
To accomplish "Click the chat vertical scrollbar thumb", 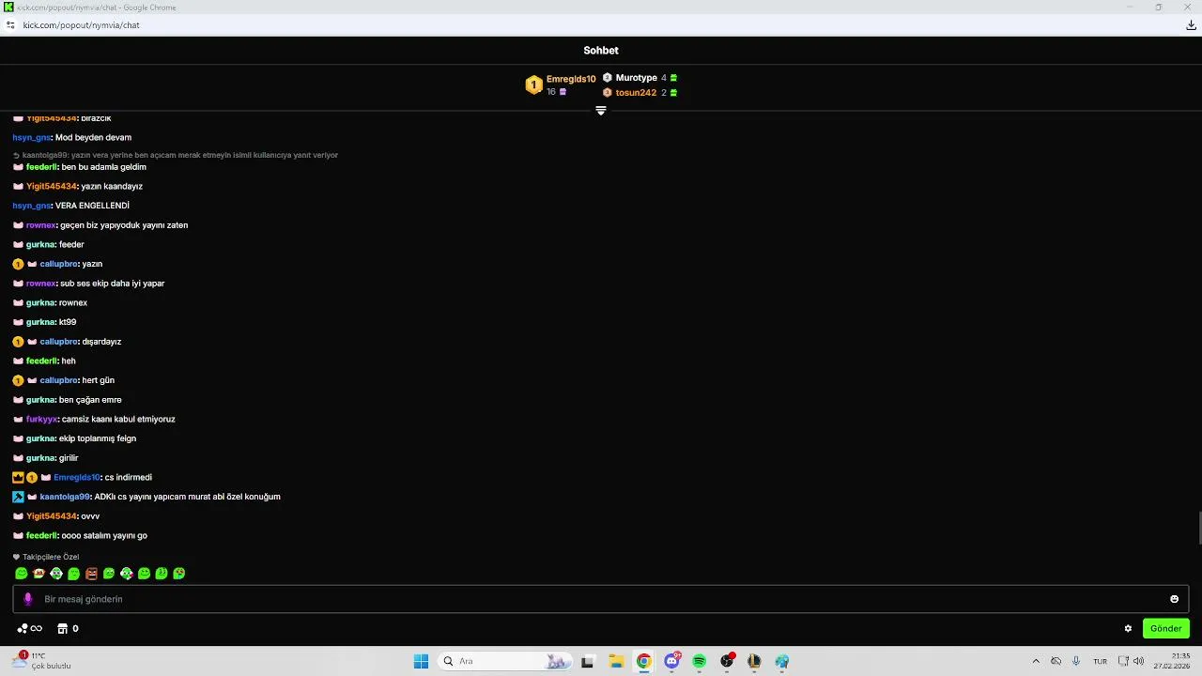I will [x=1199, y=529].
